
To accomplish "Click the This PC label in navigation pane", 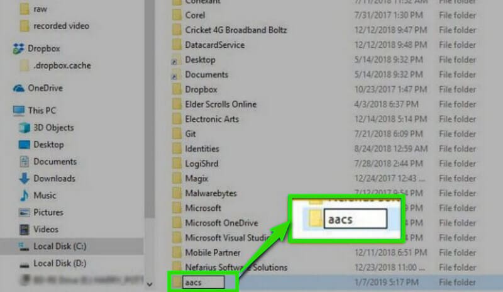I will coord(41,111).
